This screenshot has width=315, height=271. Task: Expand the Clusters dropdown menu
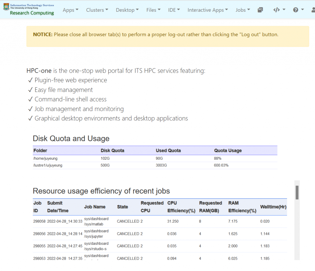97,10
